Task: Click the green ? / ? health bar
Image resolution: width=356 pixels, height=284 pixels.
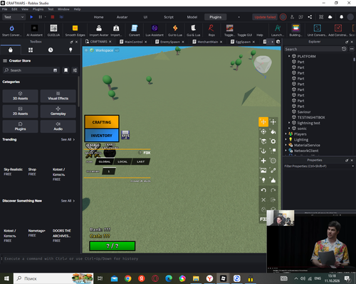Action: click(112, 246)
